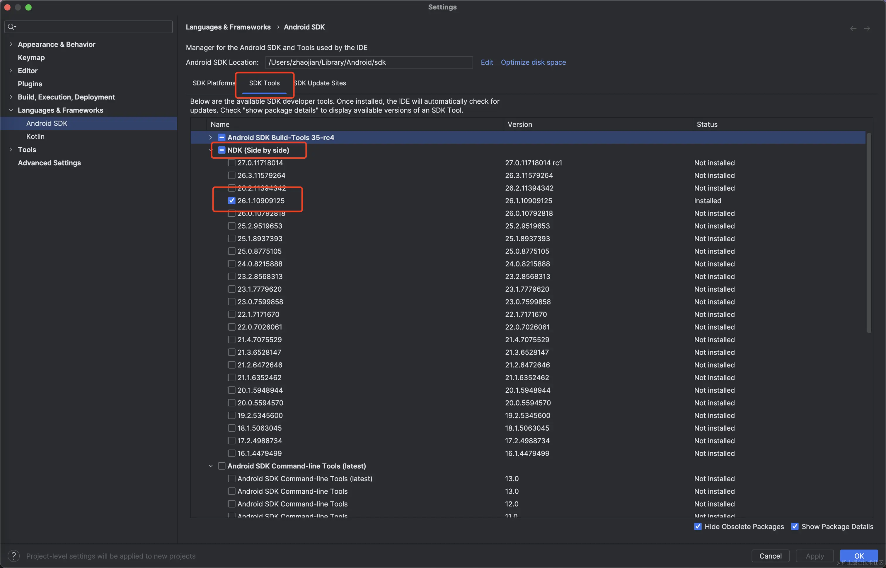Image resolution: width=886 pixels, height=568 pixels.
Task: Toggle Android SDK Build-Tools 35-rc4 checkbox
Action: click(222, 138)
